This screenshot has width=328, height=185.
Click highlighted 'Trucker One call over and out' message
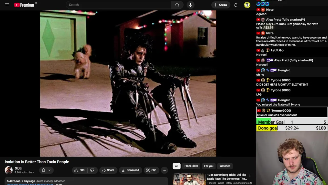pos(292,113)
